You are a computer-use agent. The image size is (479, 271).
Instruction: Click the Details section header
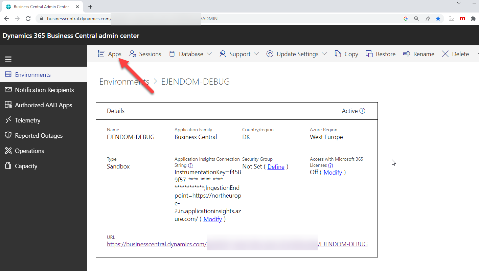point(116,111)
